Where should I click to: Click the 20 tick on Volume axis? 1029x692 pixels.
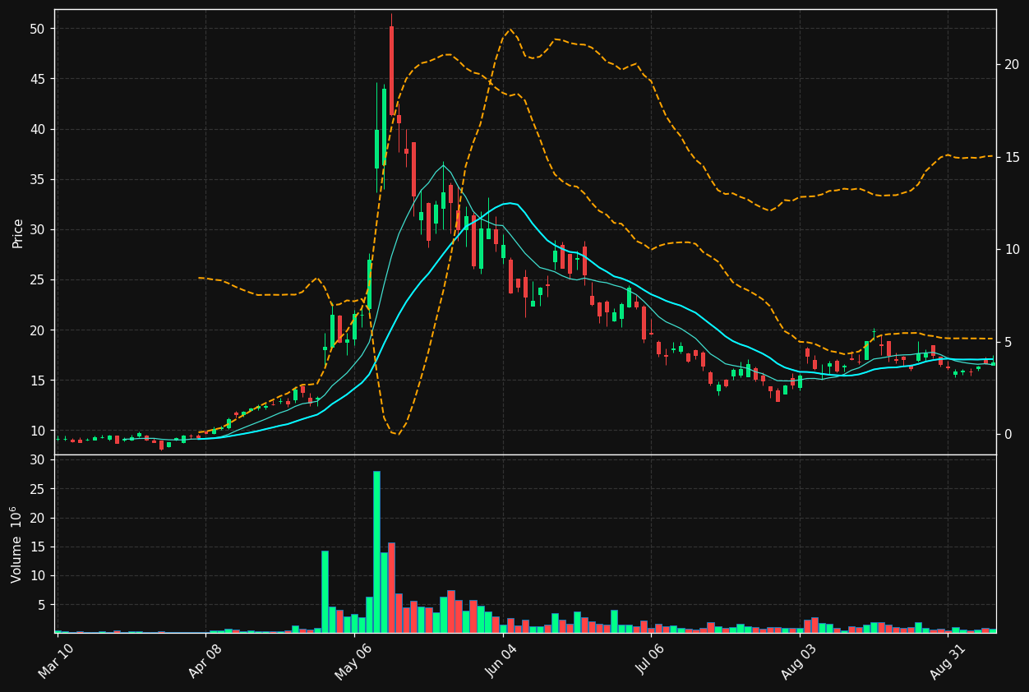pyautogui.click(x=36, y=518)
